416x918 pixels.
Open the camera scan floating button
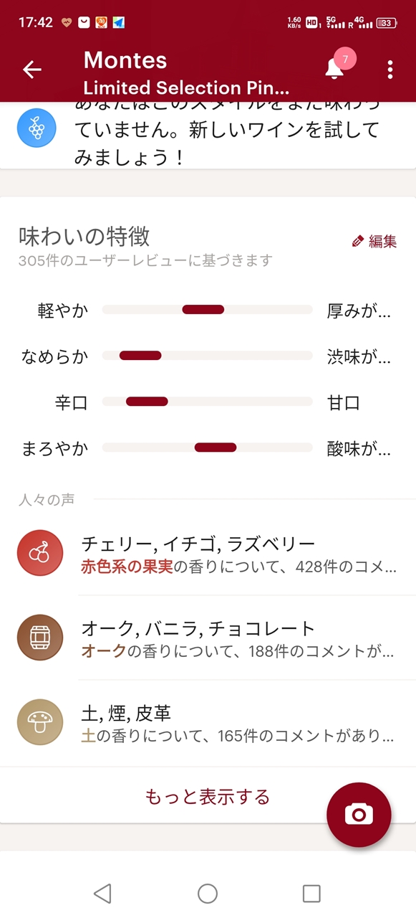[x=359, y=815]
